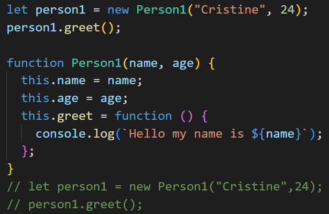Click 'this.name' in the assignment line
The height and width of the screenshot is (214, 329).
[53, 81]
